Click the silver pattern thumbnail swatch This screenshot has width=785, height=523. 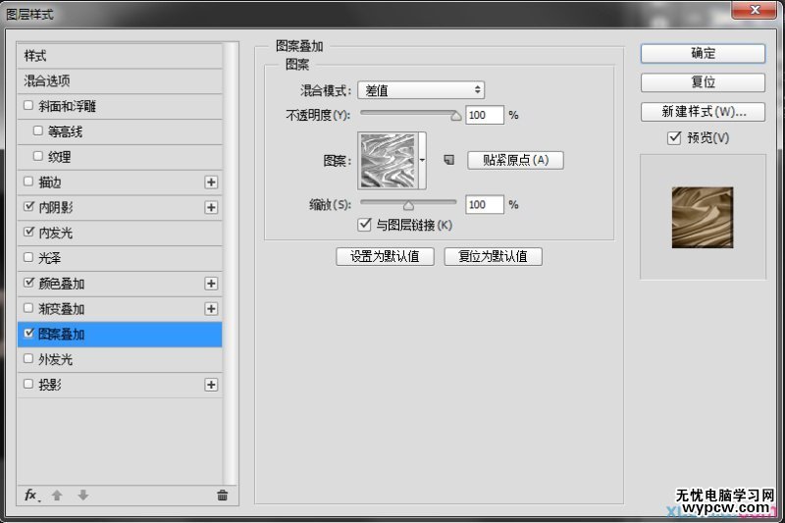388,161
